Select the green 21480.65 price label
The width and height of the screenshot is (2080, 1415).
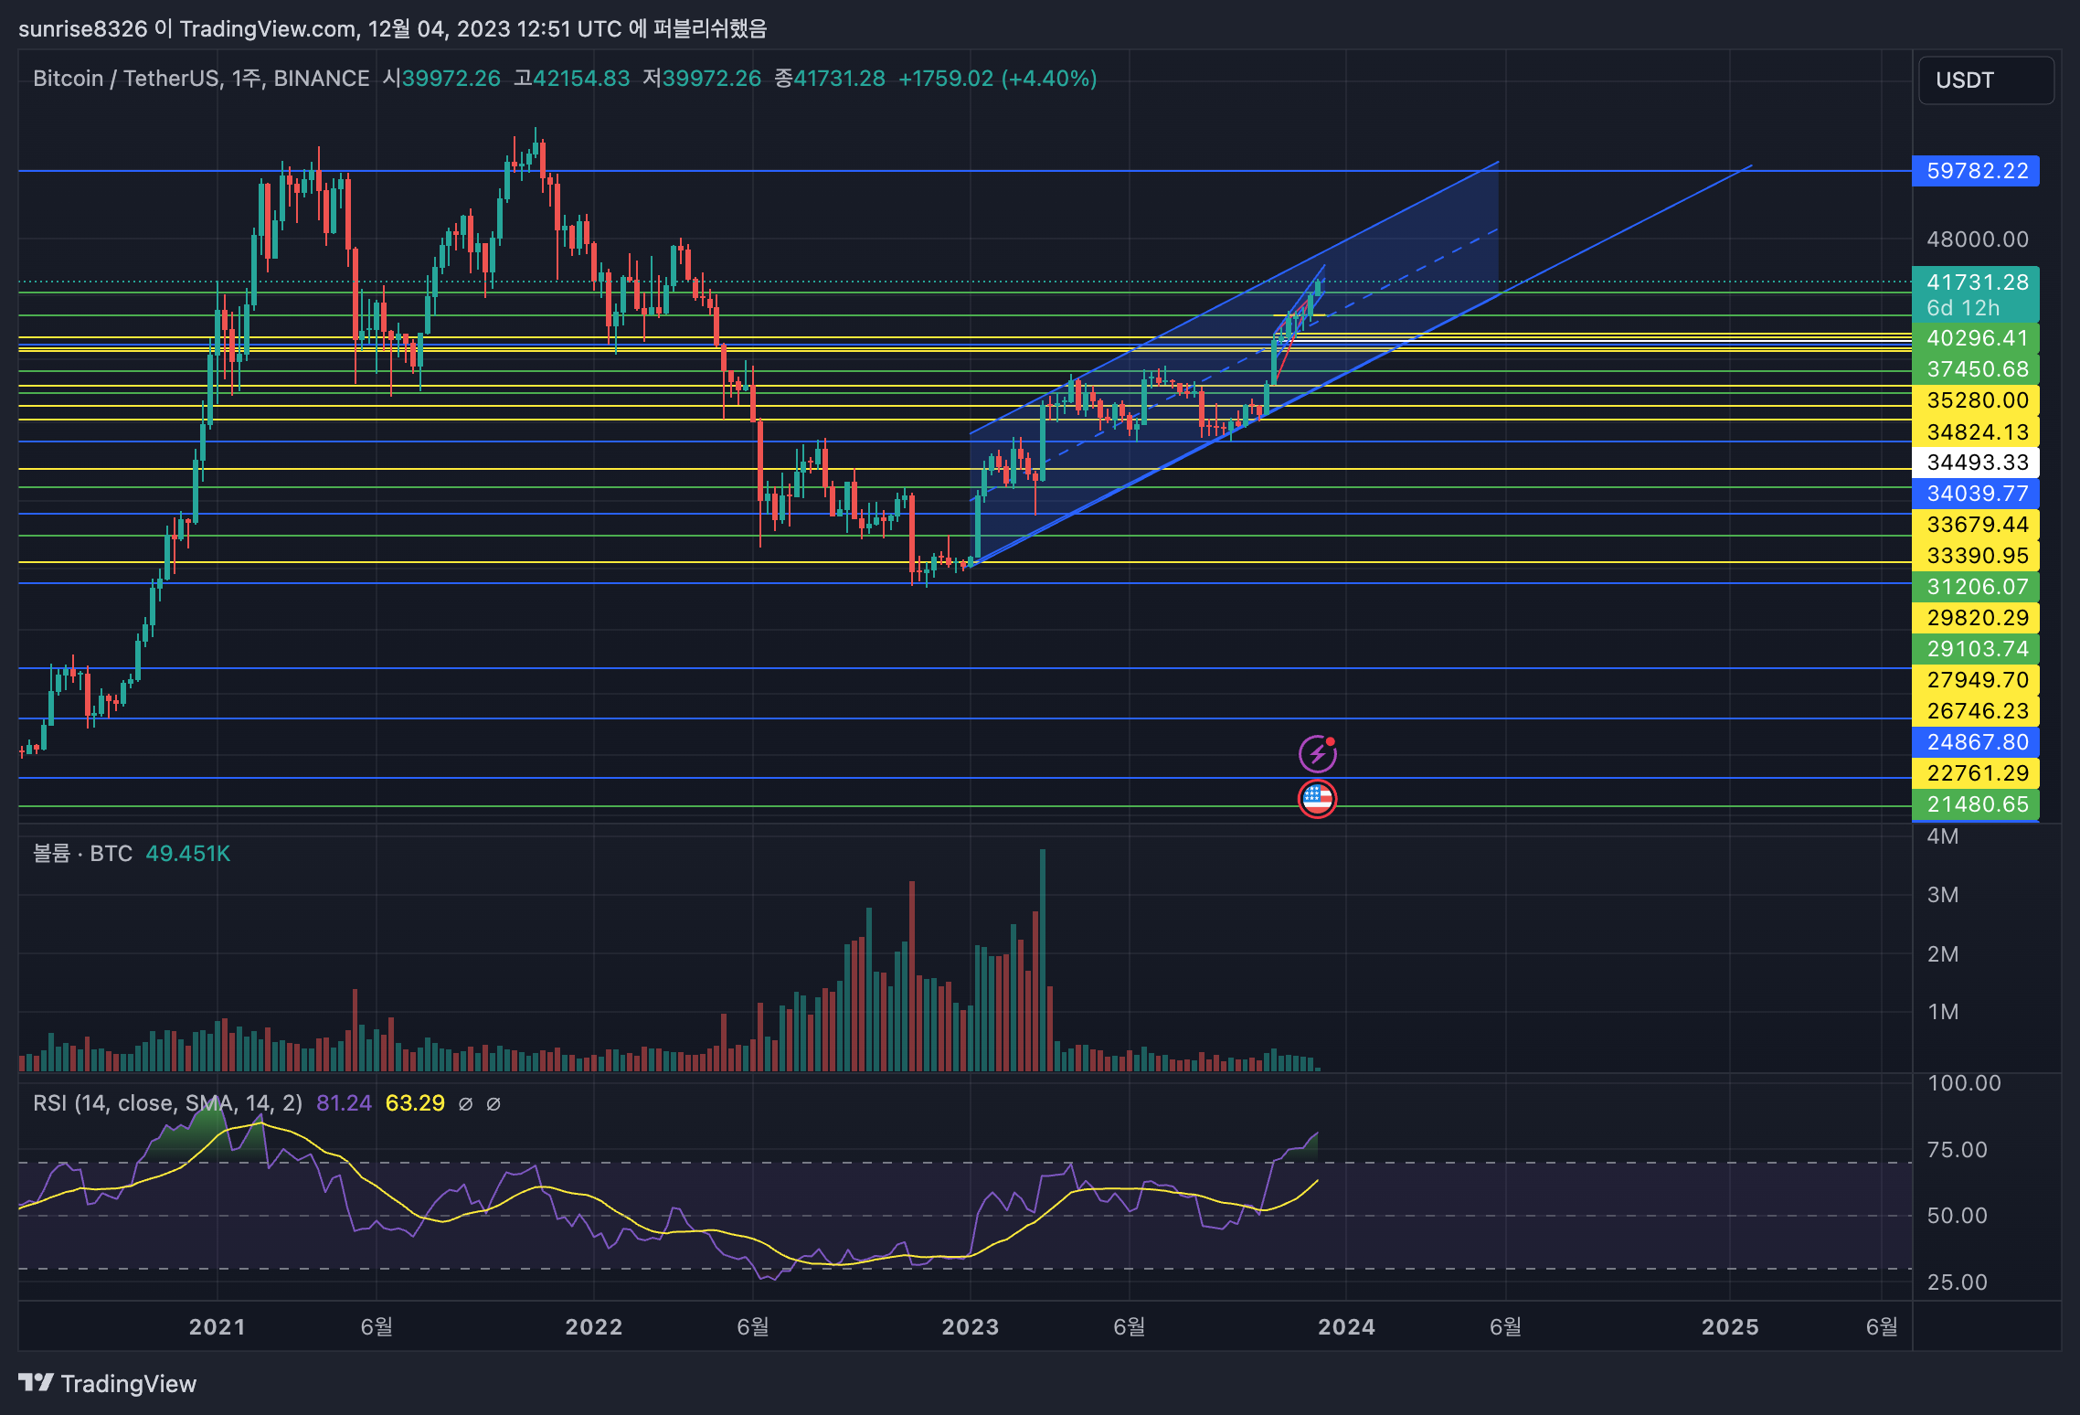[1976, 804]
